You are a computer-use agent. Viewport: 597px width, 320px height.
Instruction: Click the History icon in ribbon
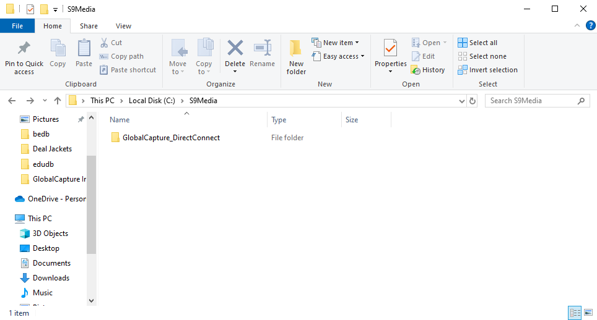pos(416,70)
